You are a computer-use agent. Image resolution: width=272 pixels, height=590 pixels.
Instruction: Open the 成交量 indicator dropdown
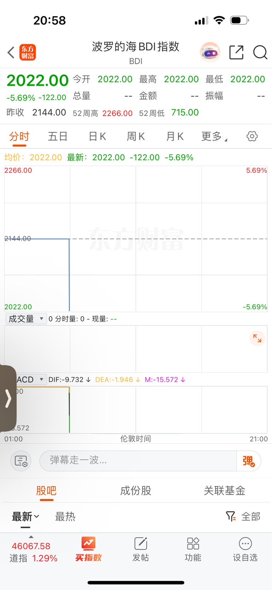(x=26, y=319)
